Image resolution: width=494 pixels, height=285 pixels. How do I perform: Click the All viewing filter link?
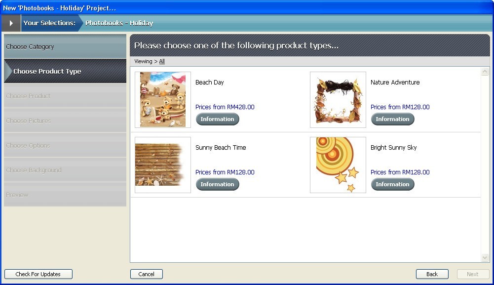pyautogui.click(x=162, y=61)
